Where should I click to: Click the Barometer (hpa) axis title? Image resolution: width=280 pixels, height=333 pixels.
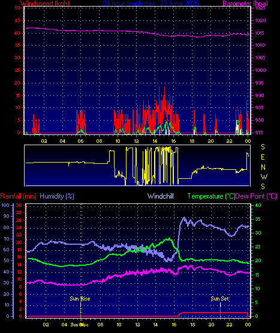pyautogui.click(x=245, y=3)
